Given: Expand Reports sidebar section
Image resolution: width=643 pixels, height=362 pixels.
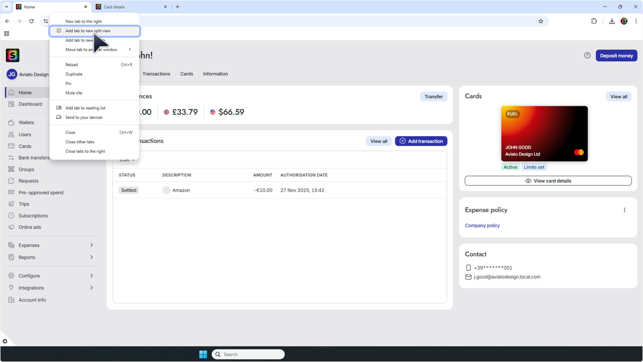Looking at the screenshot, I should (52, 257).
